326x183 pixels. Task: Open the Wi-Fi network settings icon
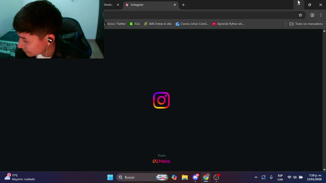click(x=289, y=177)
